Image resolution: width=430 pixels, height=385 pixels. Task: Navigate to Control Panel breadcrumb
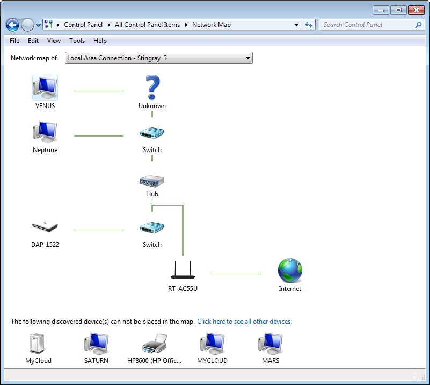click(x=83, y=25)
